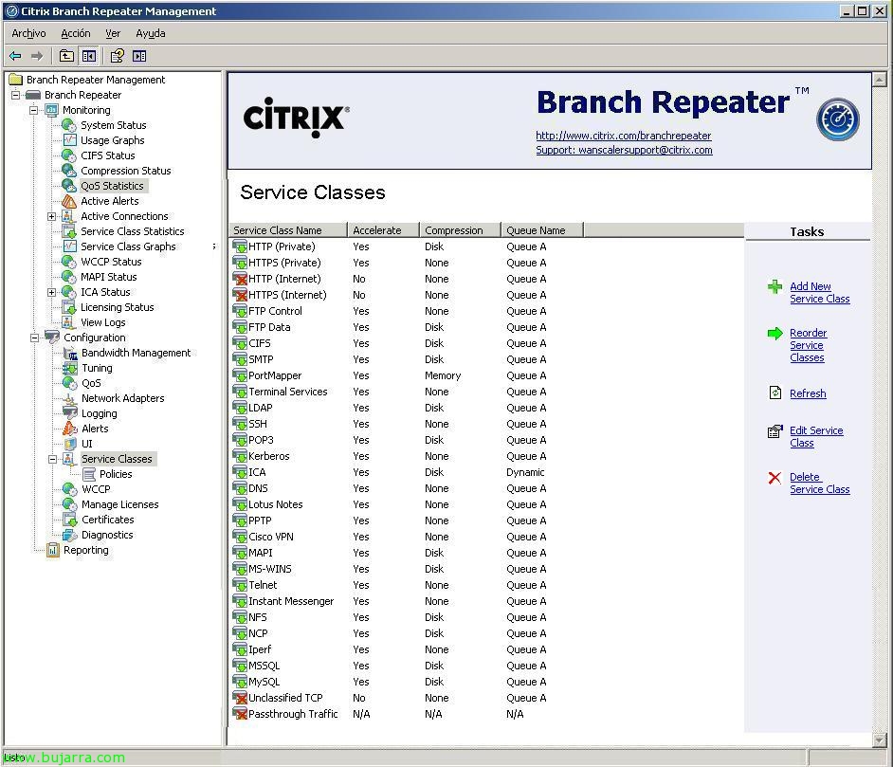Open the Acción menu
This screenshot has width=893, height=767.
coord(76,33)
